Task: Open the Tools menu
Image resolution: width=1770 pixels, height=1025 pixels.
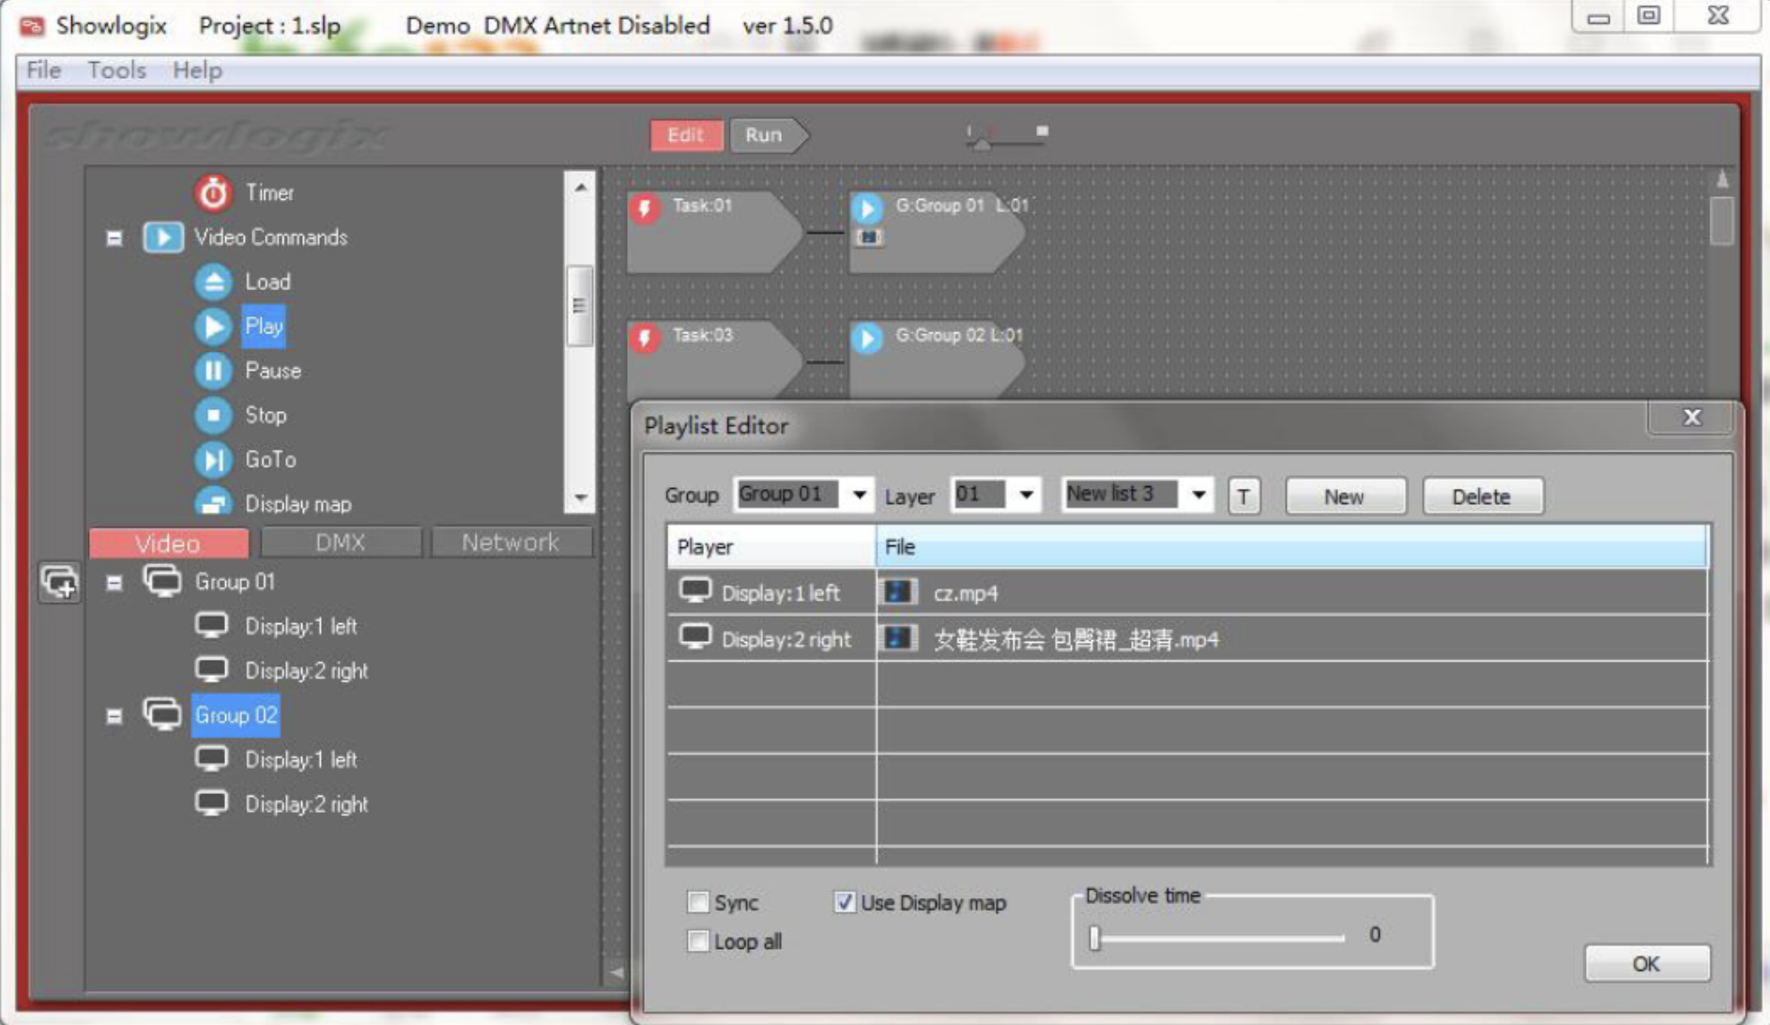Action: click(x=116, y=70)
